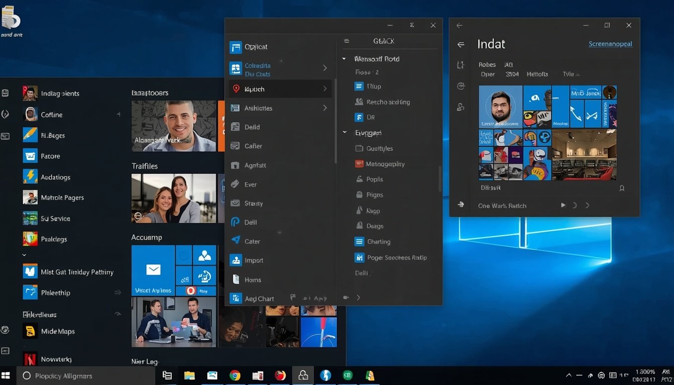Click the red location pin icon beside Ɨɐptıch

click(x=236, y=89)
